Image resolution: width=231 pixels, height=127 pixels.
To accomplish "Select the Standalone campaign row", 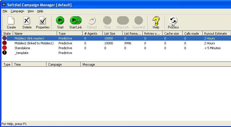I will tap(116, 48).
